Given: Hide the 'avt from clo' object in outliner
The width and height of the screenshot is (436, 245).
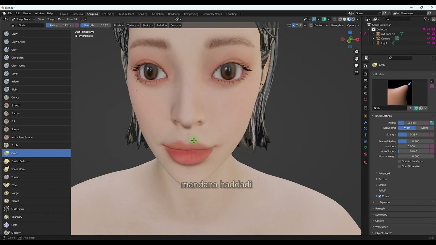Looking at the screenshot, I should click(429, 34).
